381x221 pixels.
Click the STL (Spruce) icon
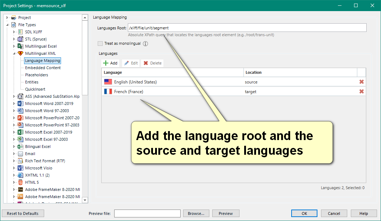click(20, 39)
